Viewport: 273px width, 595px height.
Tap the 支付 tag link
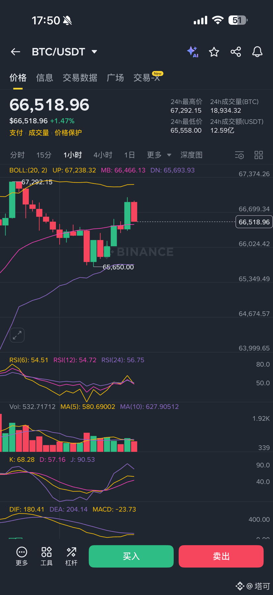[16, 133]
